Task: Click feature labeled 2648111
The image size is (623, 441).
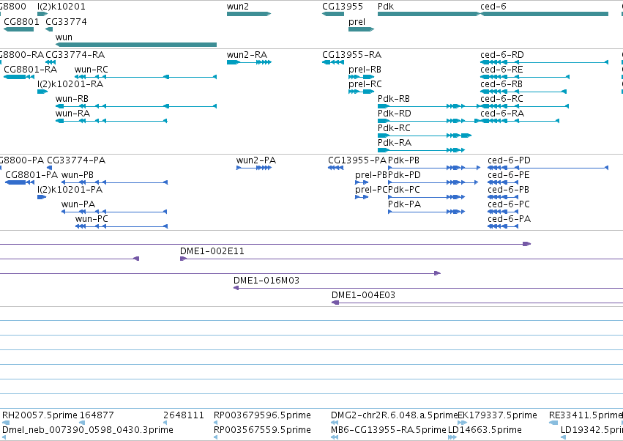Action: point(184,415)
